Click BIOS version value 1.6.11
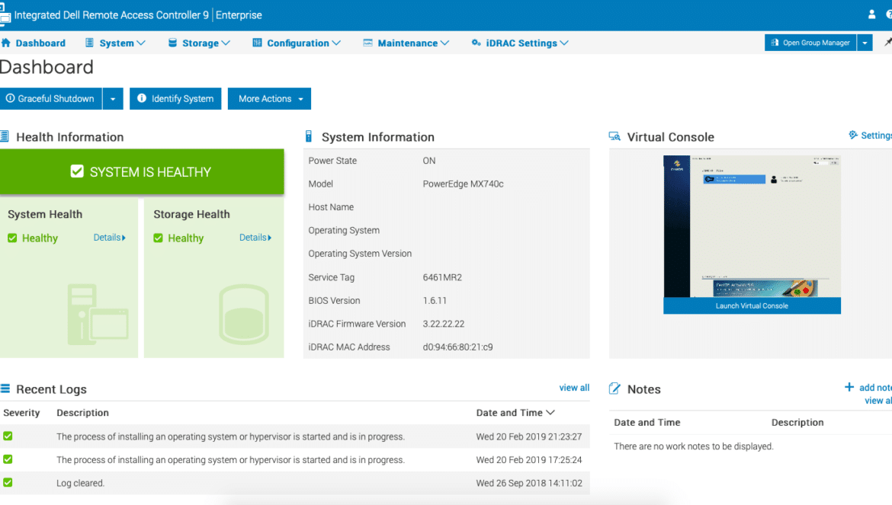Viewport: 892px width, 505px height. pos(435,301)
